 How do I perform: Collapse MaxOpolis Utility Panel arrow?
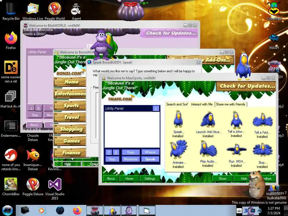[x=156, y=109]
